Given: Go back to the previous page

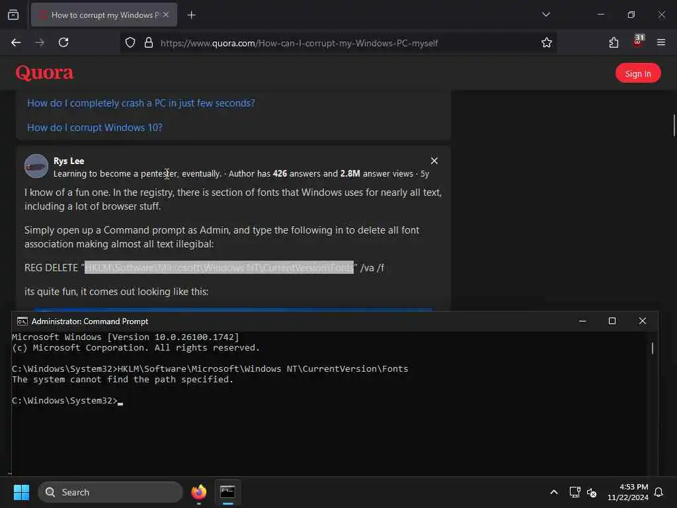Looking at the screenshot, I should coord(16,42).
